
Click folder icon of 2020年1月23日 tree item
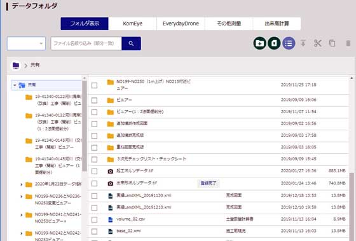(x=29, y=184)
